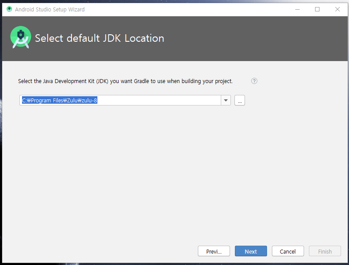349x265 pixels.
Task: Go back with the Previ... button
Action: [x=214, y=251]
